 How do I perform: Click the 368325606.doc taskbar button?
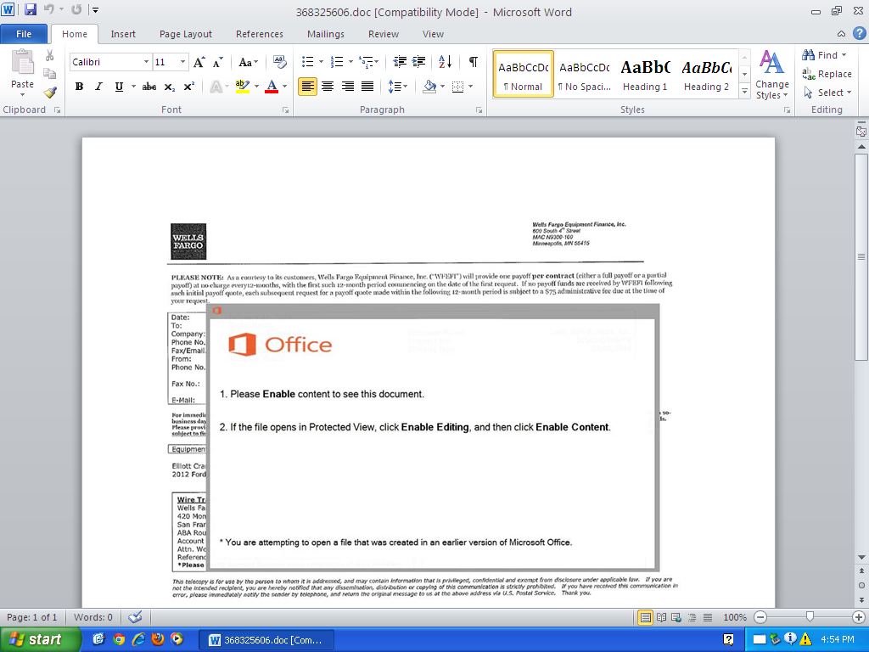(x=266, y=640)
